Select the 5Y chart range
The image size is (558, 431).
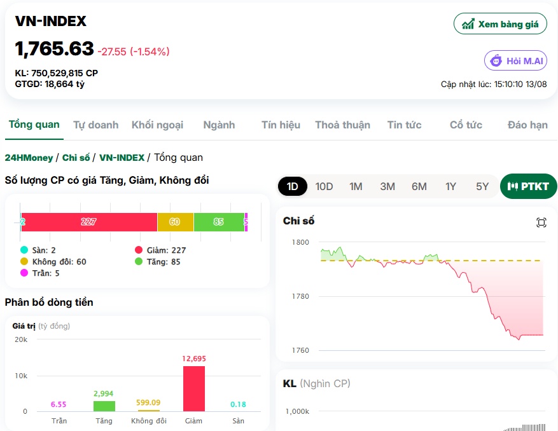click(x=482, y=186)
